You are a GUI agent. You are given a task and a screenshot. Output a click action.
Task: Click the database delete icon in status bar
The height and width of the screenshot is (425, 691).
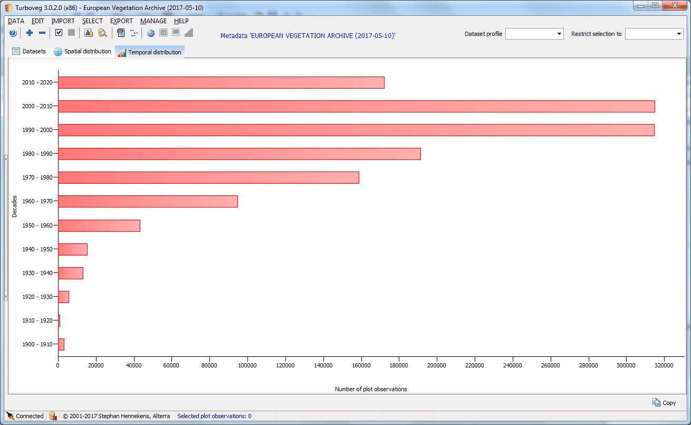[53, 416]
